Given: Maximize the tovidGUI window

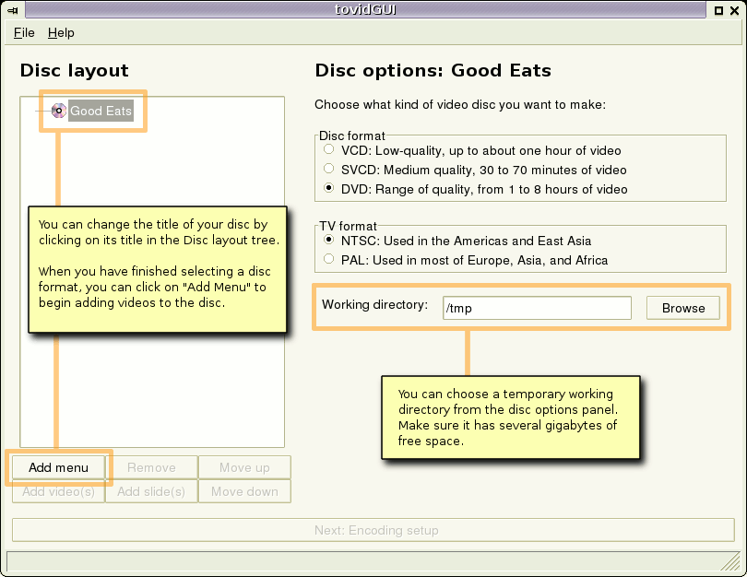Looking at the screenshot, I should coord(719,10).
